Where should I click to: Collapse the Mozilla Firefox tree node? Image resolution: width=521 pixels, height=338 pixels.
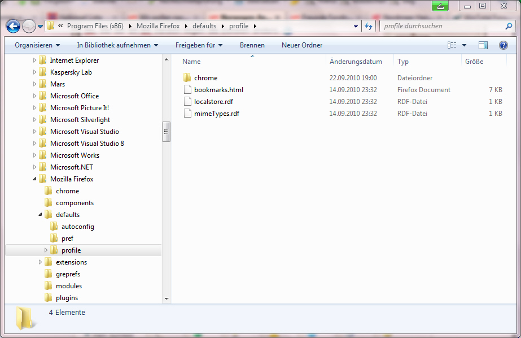pyautogui.click(x=34, y=179)
